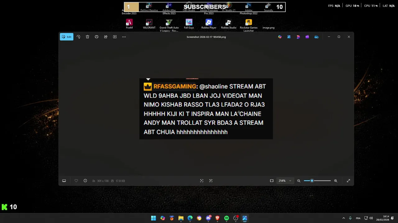Image resolution: width=398 pixels, height=223 pixels.
Task: Open FiveM desktop shortcut
Action: [x=129, y=24]
